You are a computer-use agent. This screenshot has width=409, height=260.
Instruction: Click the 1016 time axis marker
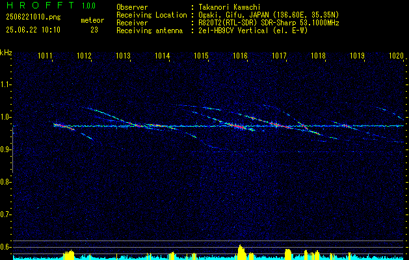tap(240, 56)
